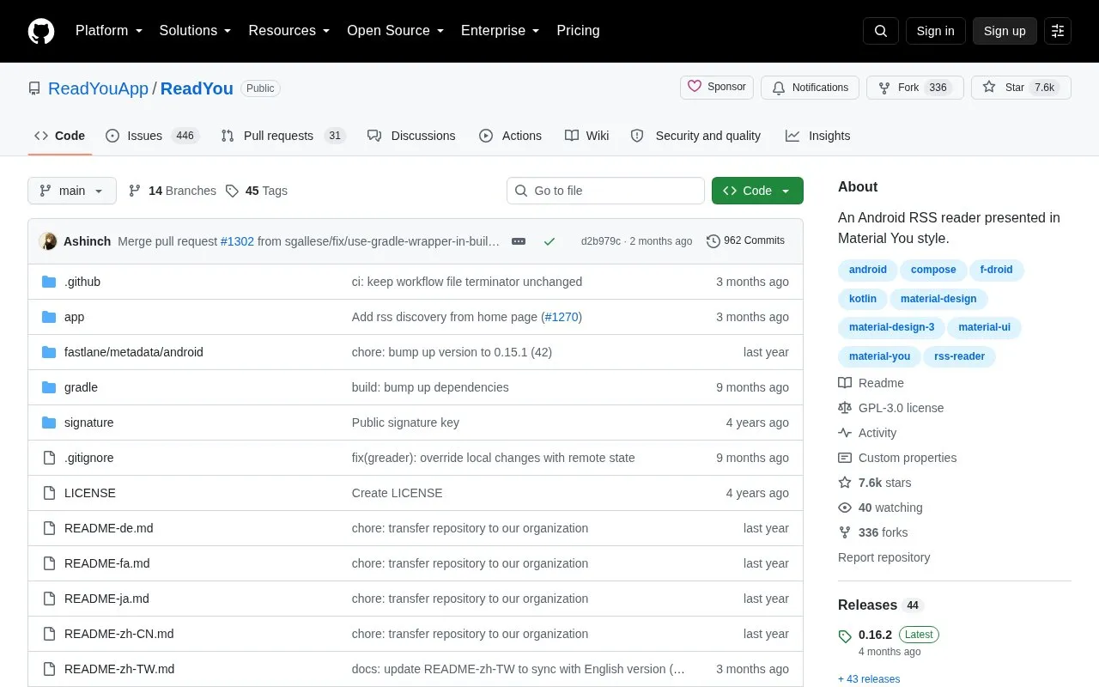Click the Sponsor heart button
Image resolution: width=1099 pixels, height=687 pixels.
coord(717,88)
